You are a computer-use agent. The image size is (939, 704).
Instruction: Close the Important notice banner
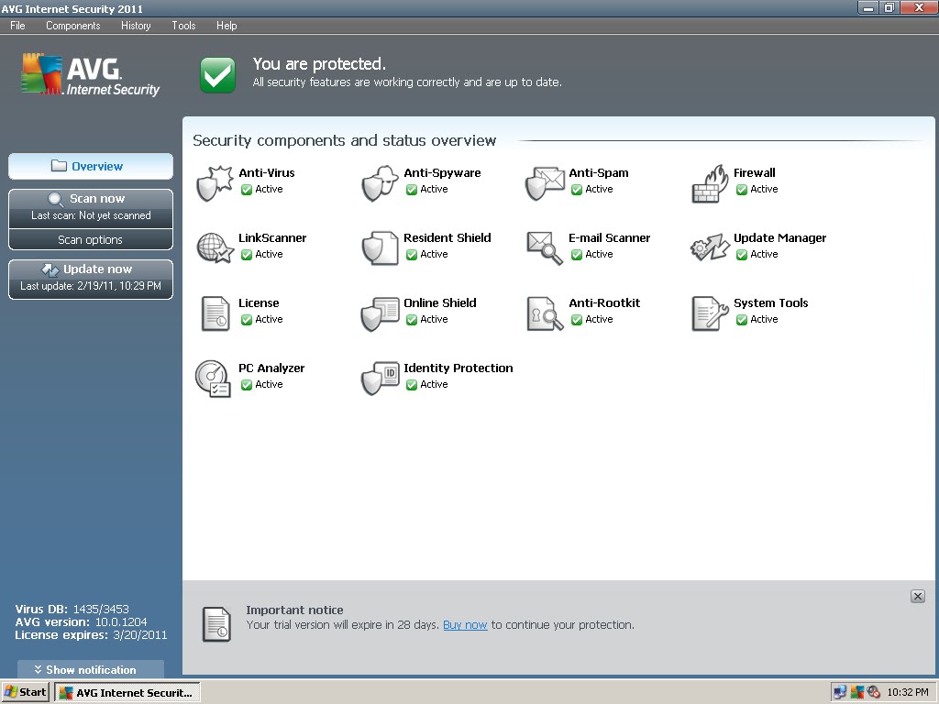pos(917,596)
